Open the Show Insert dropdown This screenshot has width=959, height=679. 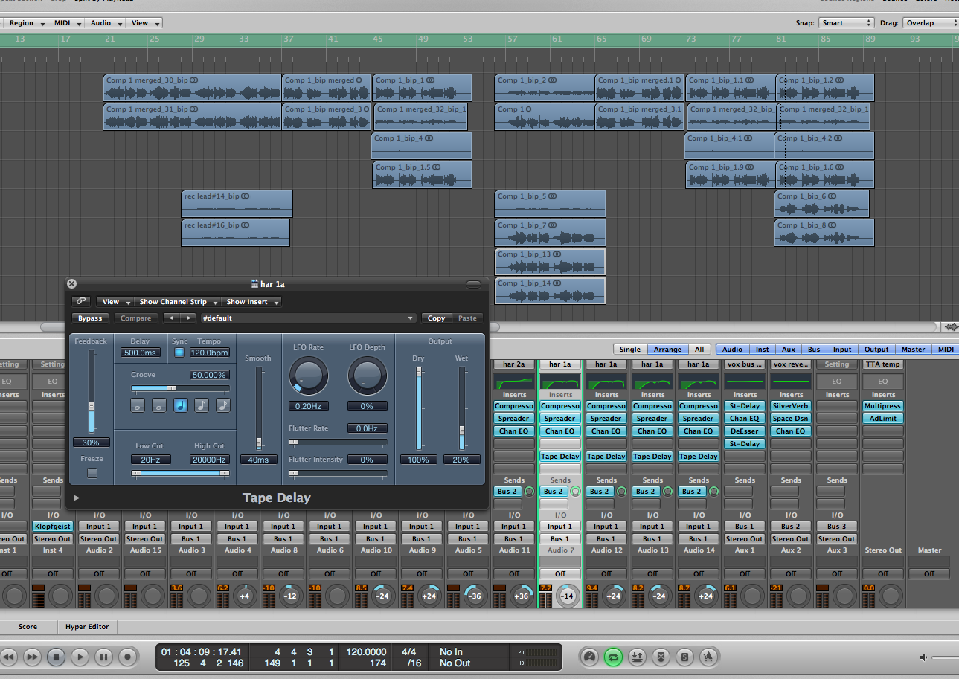click(252, 302)
